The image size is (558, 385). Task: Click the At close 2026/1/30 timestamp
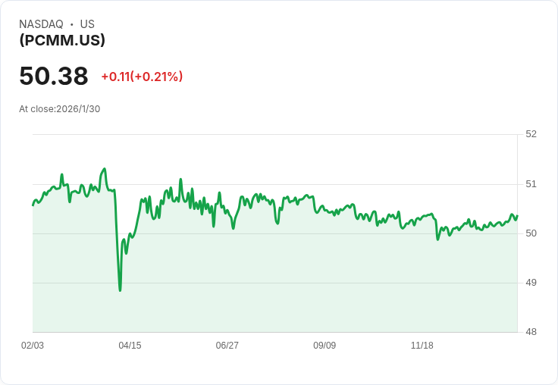(59, 108)
